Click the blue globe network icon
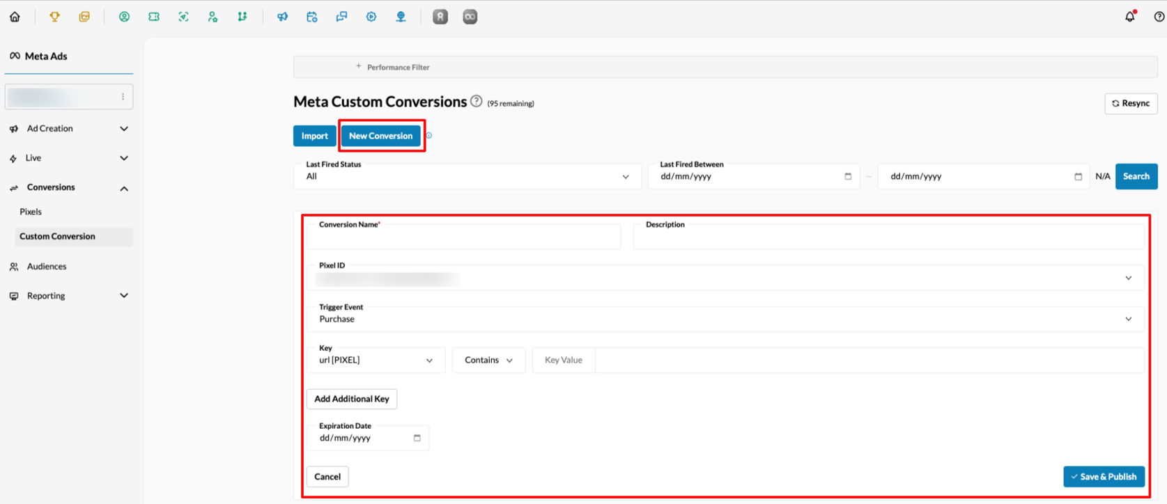The height and width of the screenshot is (504, 1167). coord(401,17)
